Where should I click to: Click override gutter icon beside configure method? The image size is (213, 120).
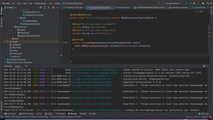64,43
